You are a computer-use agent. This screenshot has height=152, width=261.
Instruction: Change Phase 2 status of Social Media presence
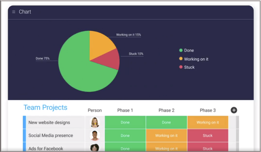(x=167, y=135)
